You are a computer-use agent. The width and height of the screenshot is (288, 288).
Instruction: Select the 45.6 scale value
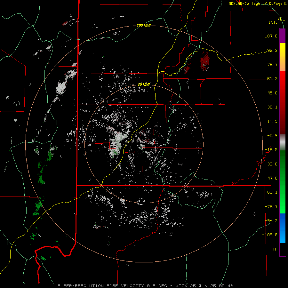[x=272, y=93]
